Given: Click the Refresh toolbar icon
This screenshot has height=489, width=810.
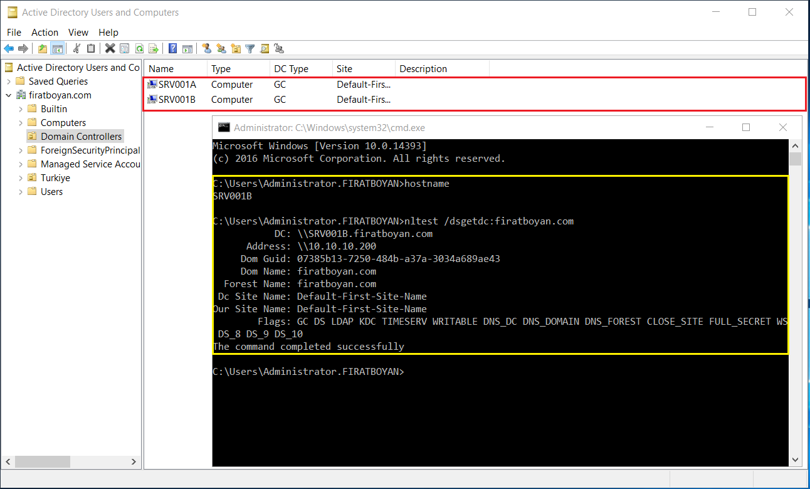Looking at the screenshot, I should (139, 48).
